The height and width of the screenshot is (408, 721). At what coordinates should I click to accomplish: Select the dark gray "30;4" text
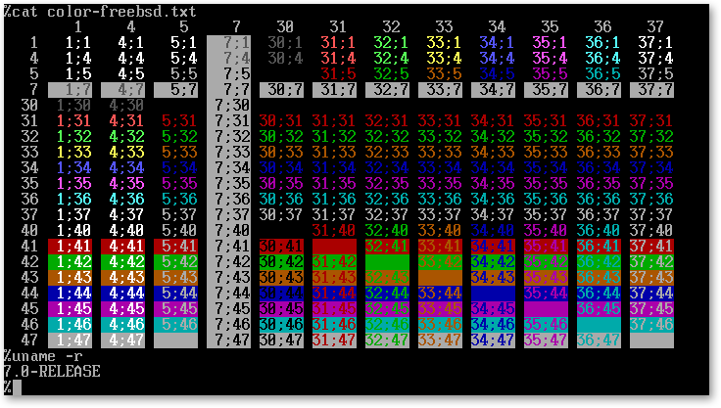[x=285, y=59]
